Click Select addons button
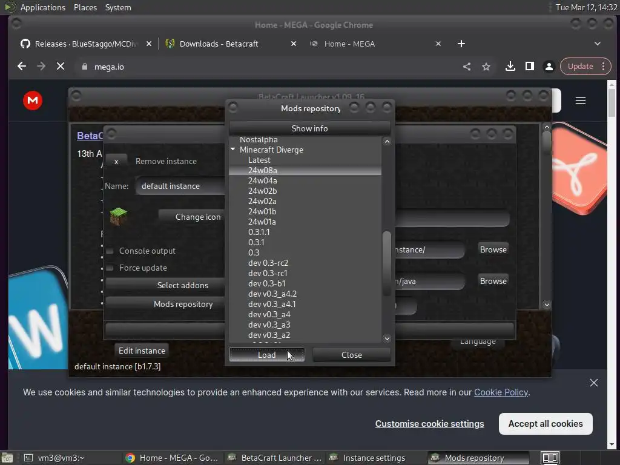620x465 pixels. 165,285
